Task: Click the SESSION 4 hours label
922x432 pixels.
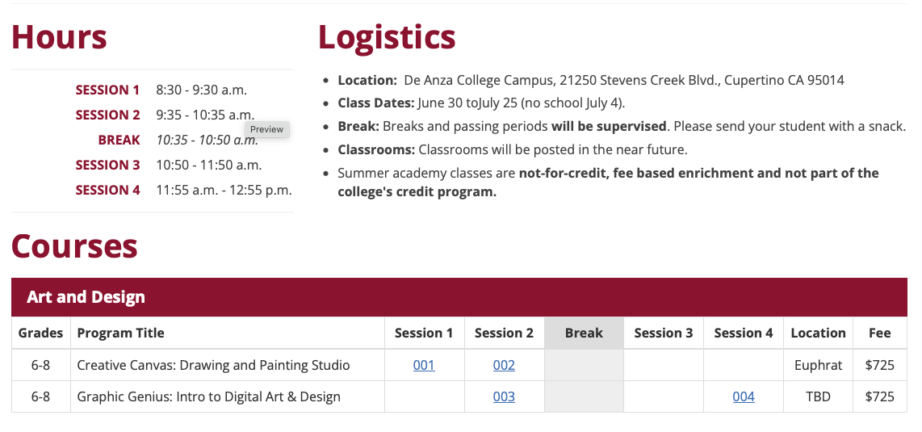Action: (107, 190)
